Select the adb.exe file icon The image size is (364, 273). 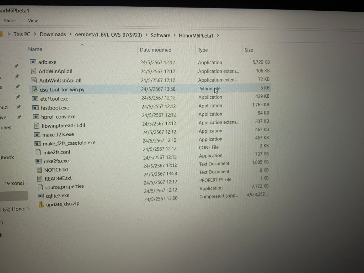[33, 62]
